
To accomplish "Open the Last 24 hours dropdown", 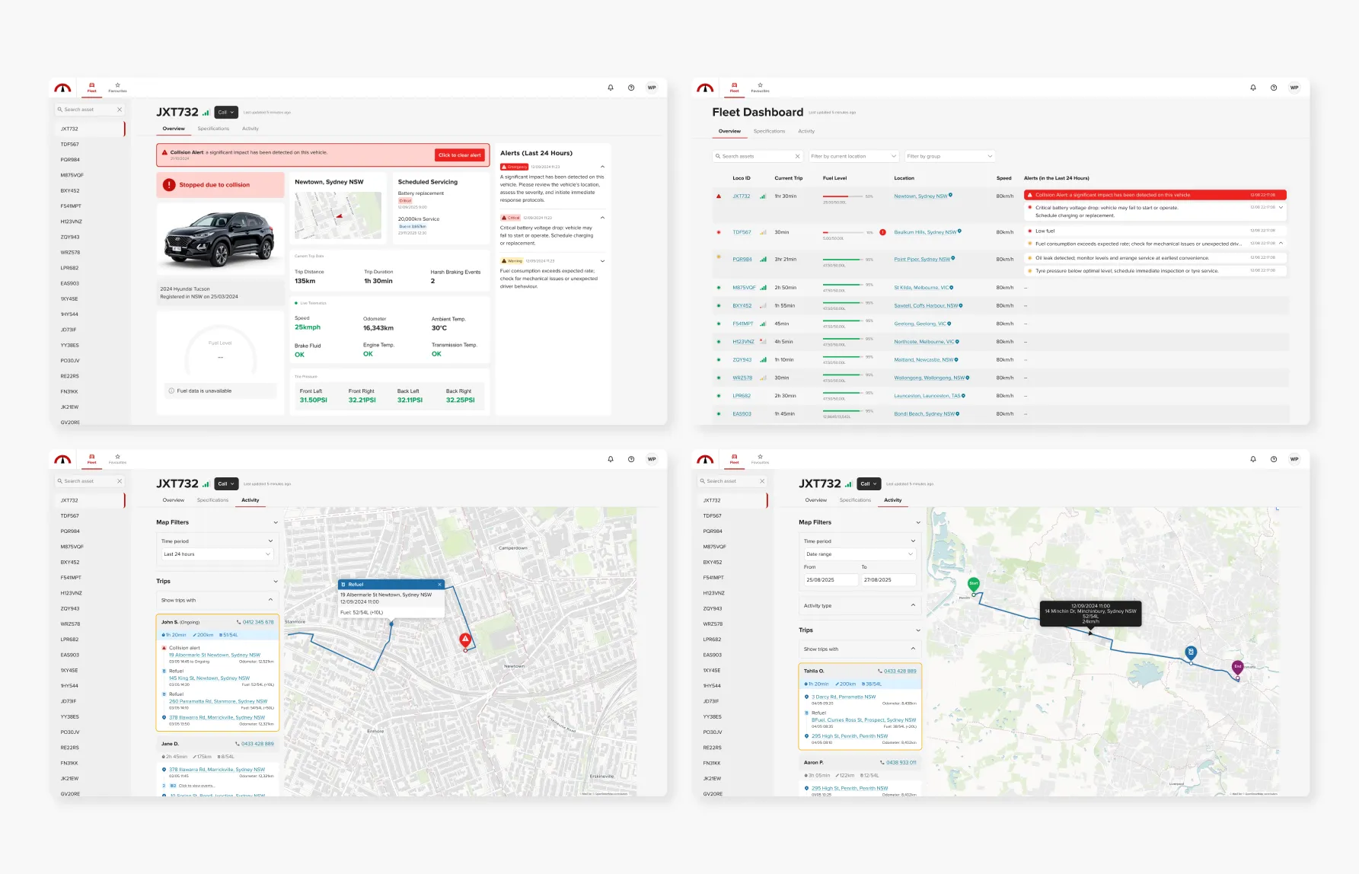I will pyautogui.click(x=217, y=554).
